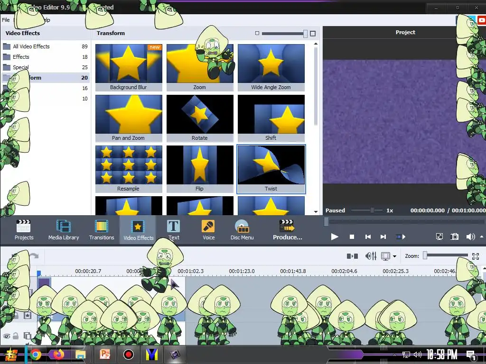The height and width of the screenshot is (364, 486).
Task: Select the Video Effects toolbar button
Action: [138, 229]
